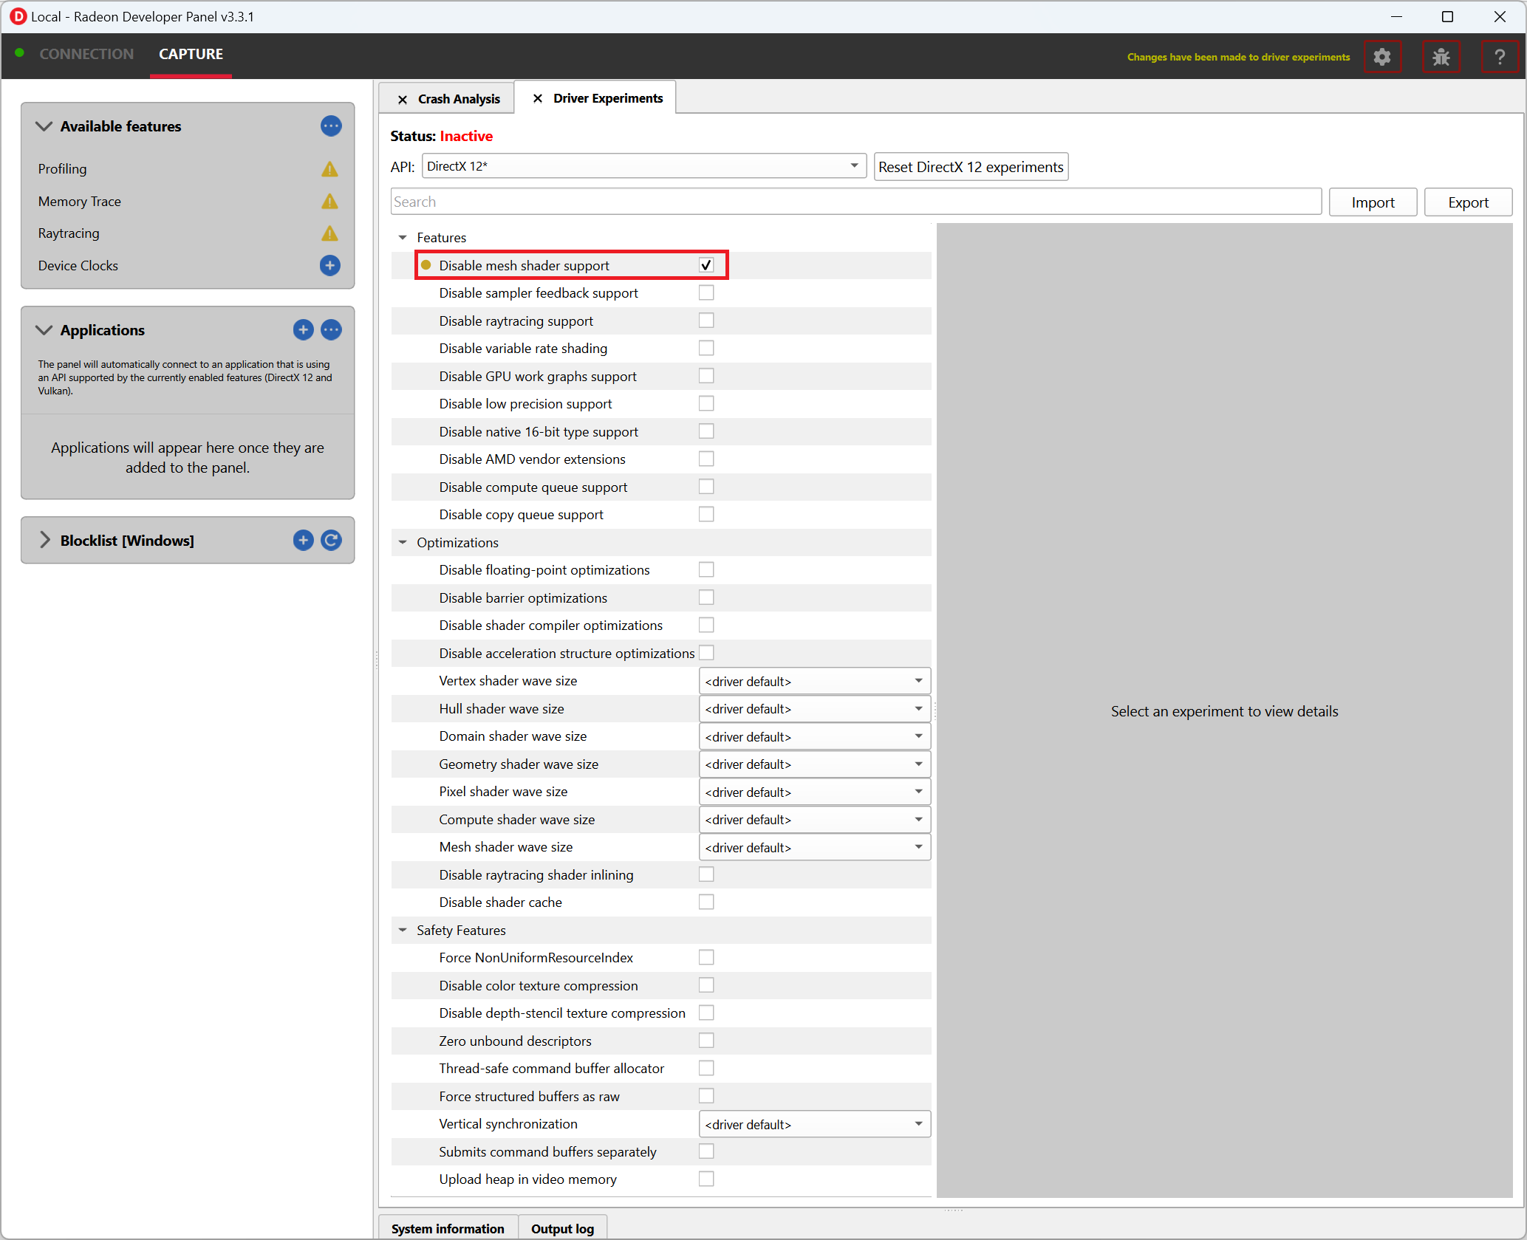
Task: Add application with plus icon
Action: pyautogui.click(x=303, y=330)
